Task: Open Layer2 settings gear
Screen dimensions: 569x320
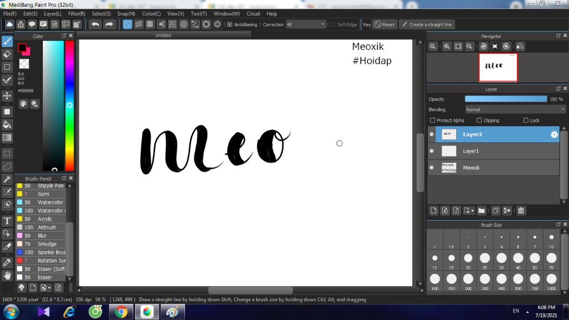Action: 554,134
